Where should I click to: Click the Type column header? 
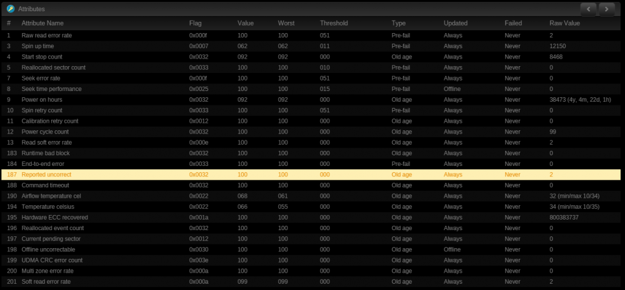pyautogui.click(x=399, y=24)
